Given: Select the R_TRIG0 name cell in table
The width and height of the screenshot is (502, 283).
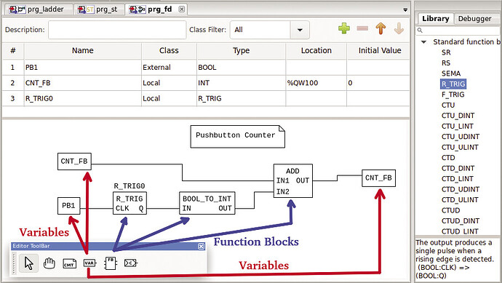Looking at the screenshot, I should [83, 99].
